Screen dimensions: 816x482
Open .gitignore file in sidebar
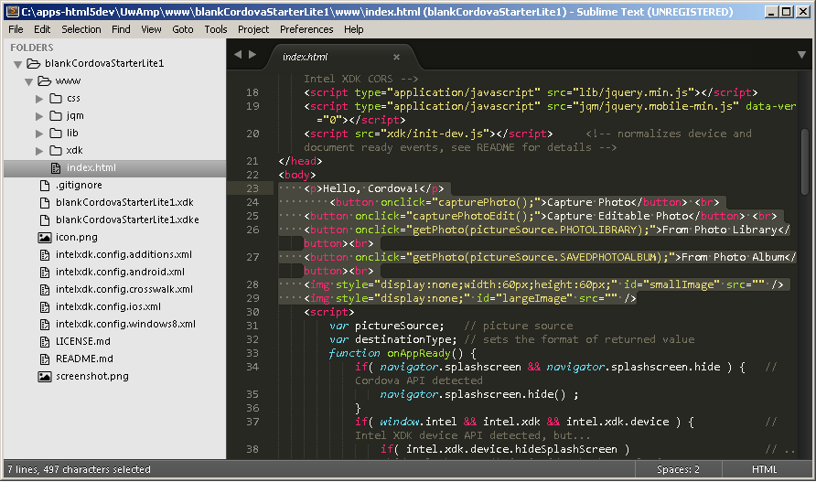coord(79,186)
